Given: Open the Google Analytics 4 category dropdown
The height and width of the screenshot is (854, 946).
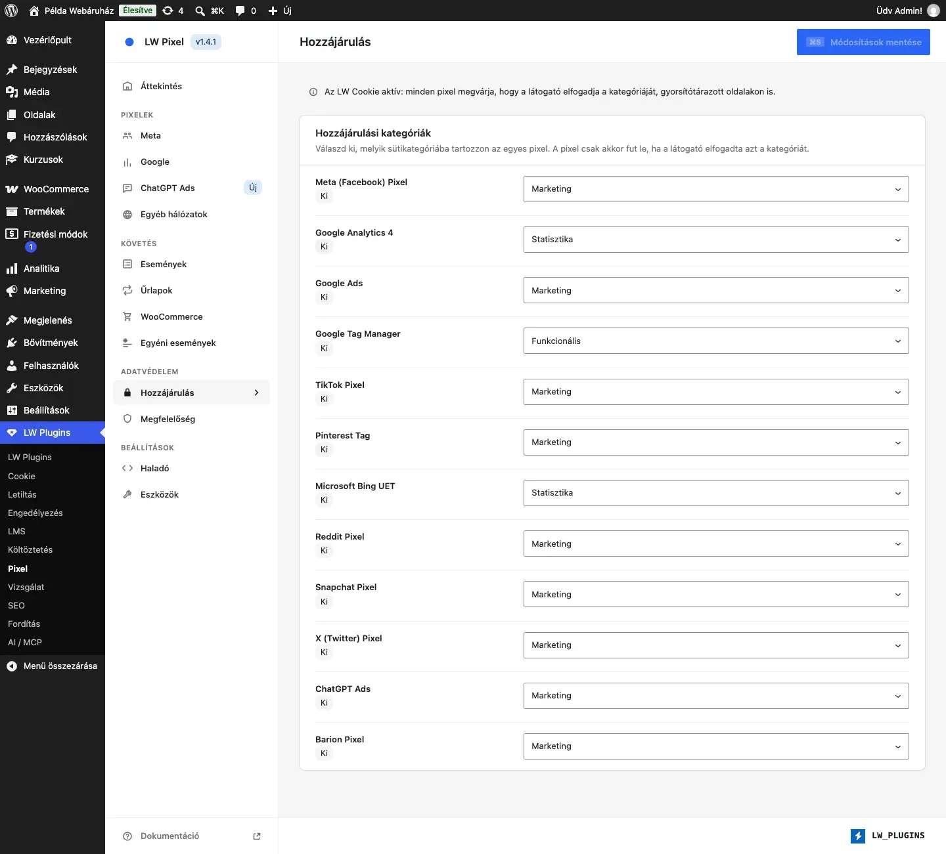Looking at the screenshot, I should 716,240.
